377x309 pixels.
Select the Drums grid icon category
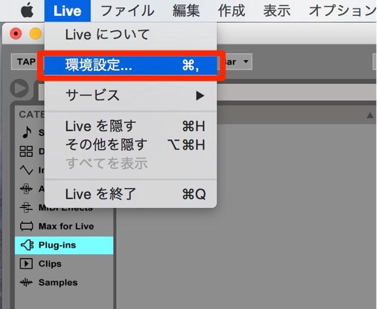click(26, 151)
